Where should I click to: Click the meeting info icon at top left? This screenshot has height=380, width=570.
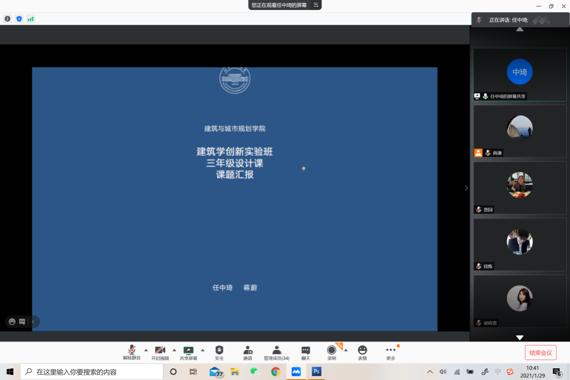(7, 19)
